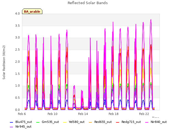Click the magenta Nir840_out legend color marker

(147, 122)
